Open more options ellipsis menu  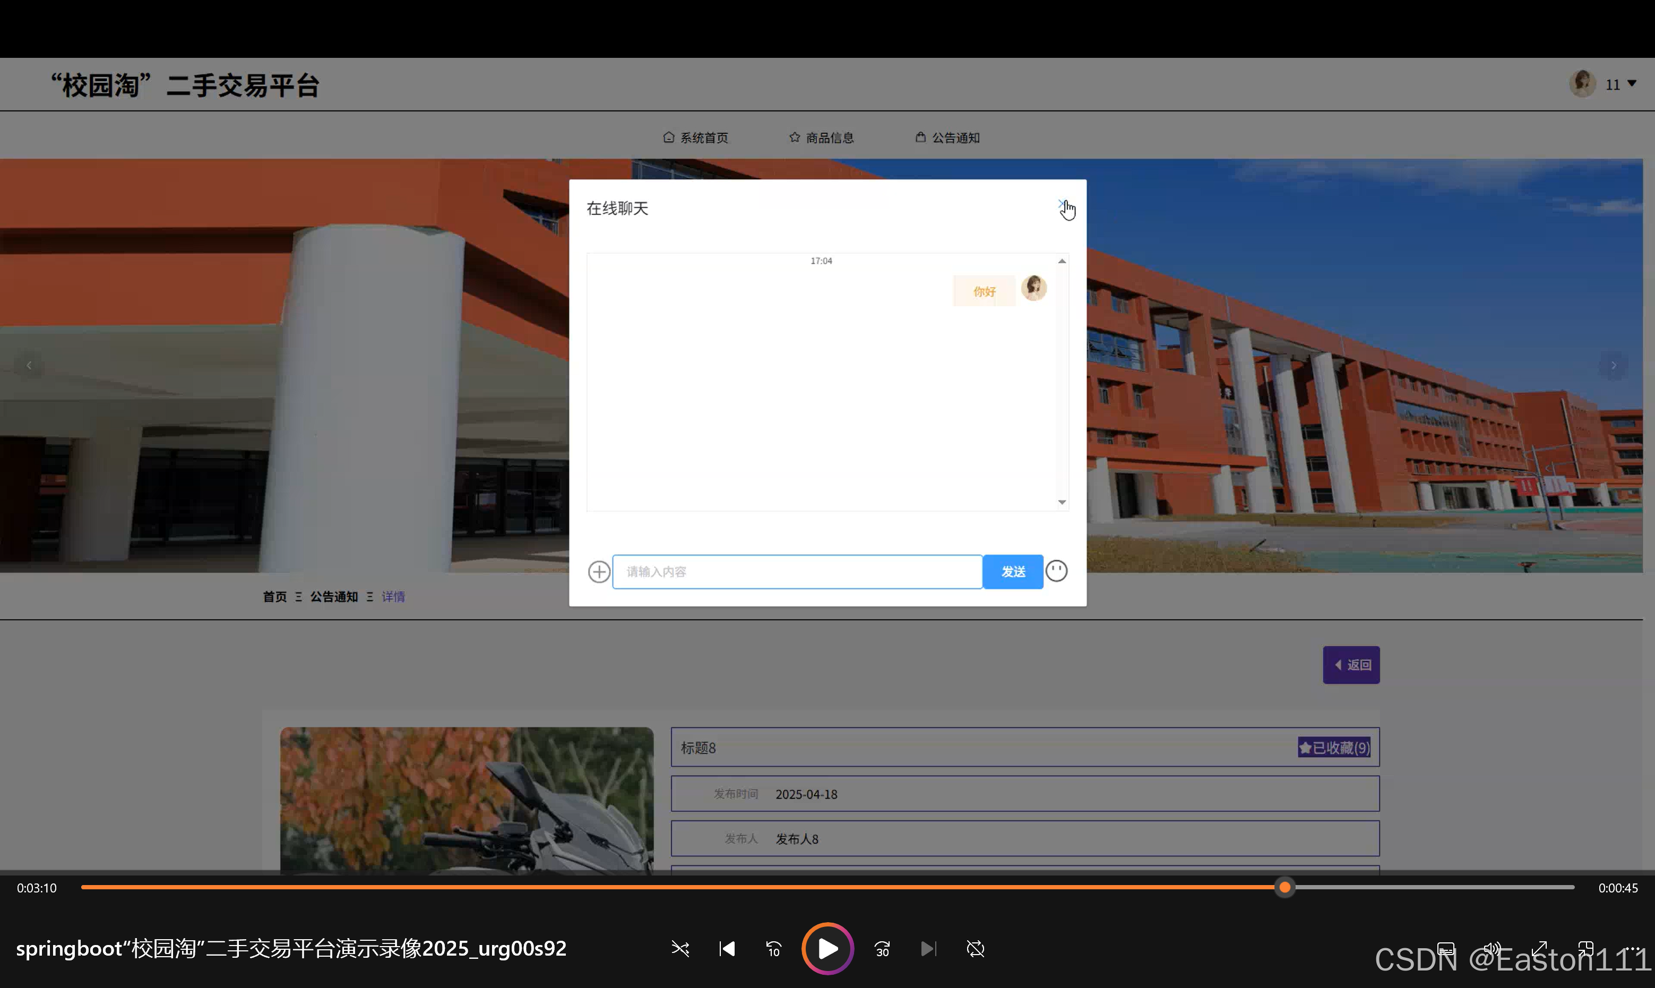1632,948
